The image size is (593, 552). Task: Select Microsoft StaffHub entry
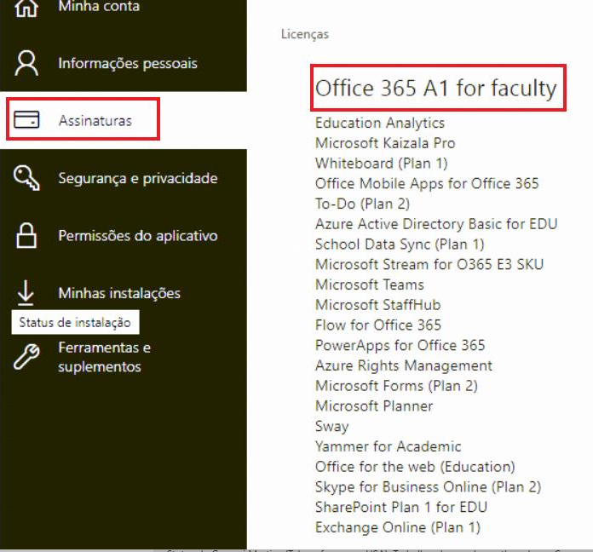[x=378, y=305]
